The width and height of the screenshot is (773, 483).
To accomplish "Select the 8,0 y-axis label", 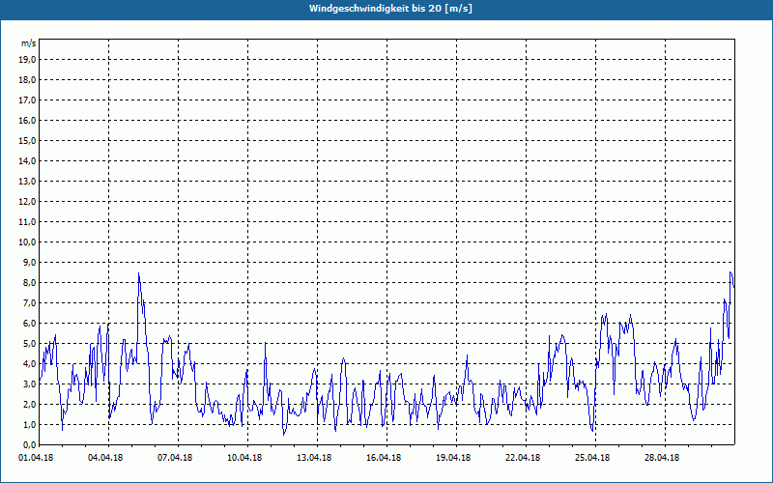I will [30, 282].
